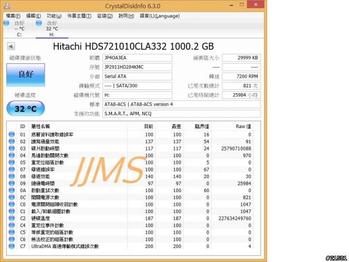The height and width of the screenshot is (262, 349).
Task: Click the firmware field JP4OA3EA
Action: (x=137, y=58)
